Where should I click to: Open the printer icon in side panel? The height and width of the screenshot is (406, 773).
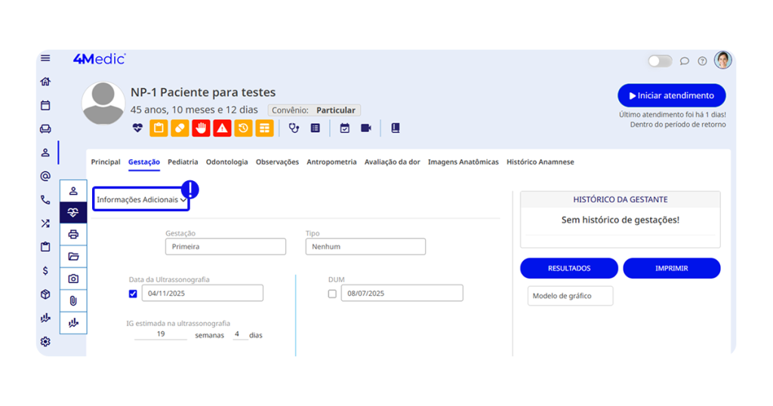(x=73, y=235)
